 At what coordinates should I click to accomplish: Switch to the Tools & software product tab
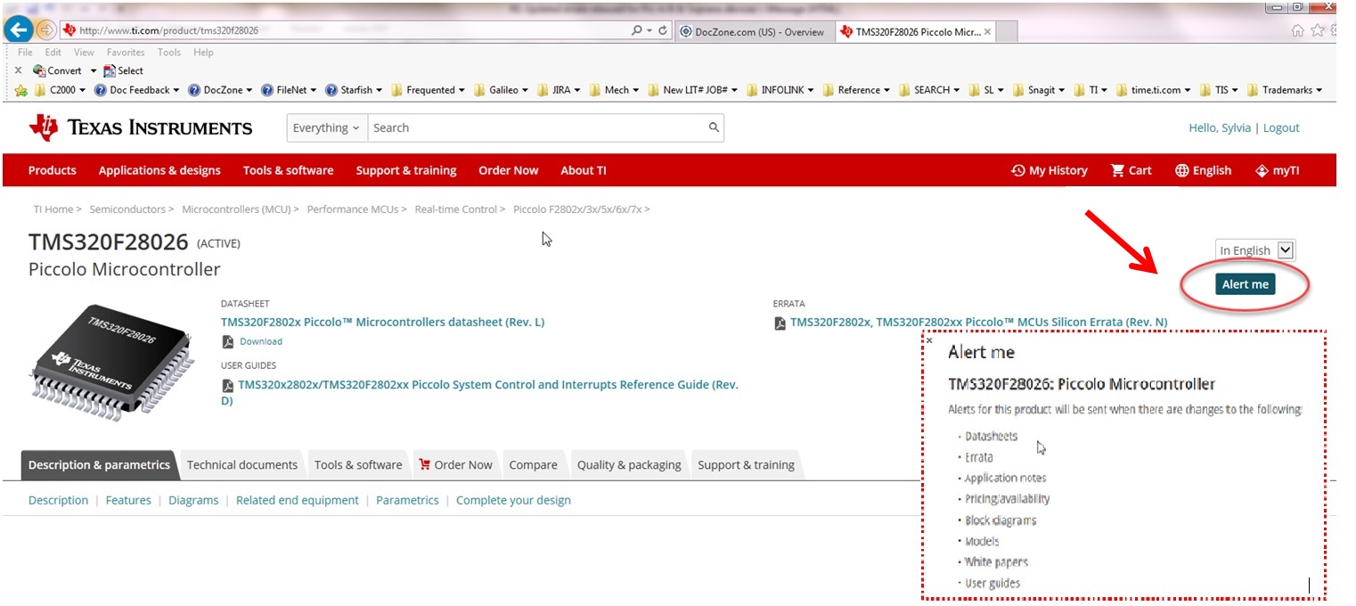point(358,465)
